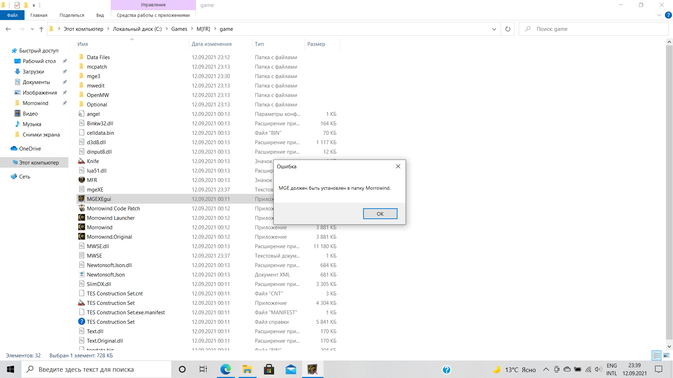The image size is (673, 378).
Task: Open Microsoft Edge from taskbar
Action: (x=225, y=369)
